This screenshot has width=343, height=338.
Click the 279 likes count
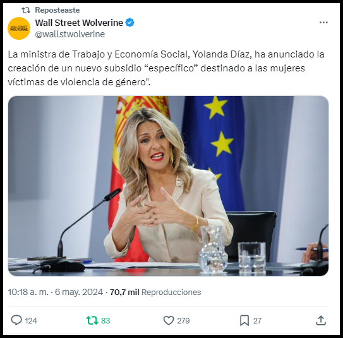point(183,321)
